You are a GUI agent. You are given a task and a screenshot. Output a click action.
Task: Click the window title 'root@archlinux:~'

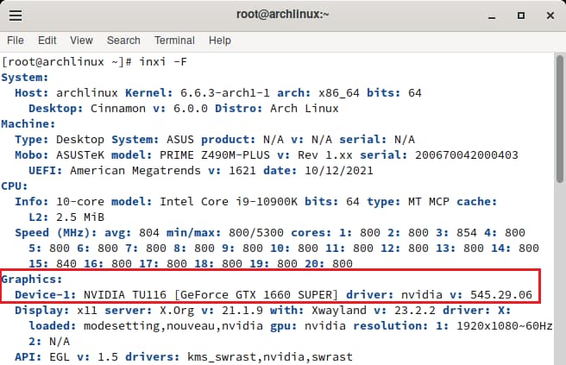click(283, 15)
